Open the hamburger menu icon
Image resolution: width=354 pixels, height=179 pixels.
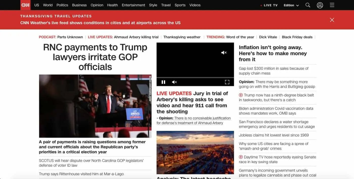pos(332,5)
